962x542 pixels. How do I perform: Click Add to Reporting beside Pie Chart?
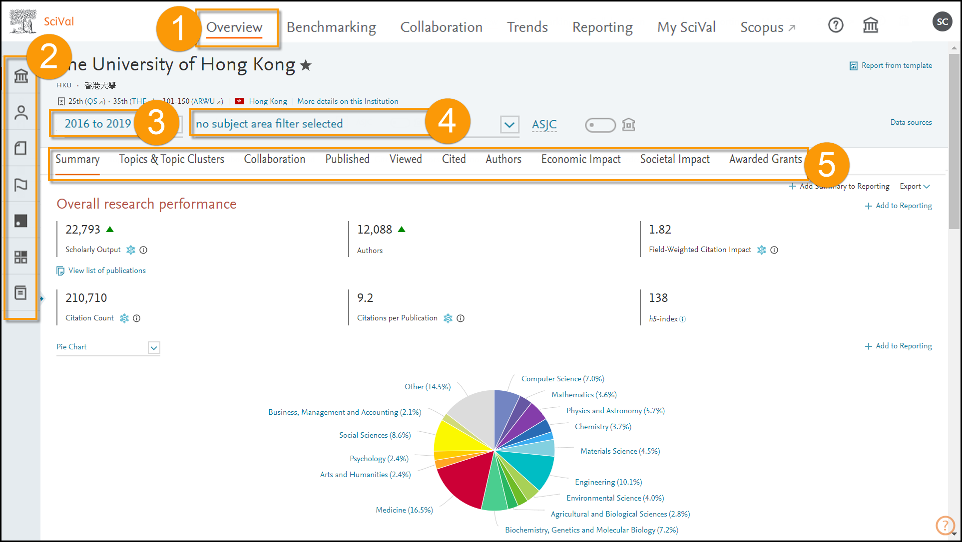coord(898,346)
